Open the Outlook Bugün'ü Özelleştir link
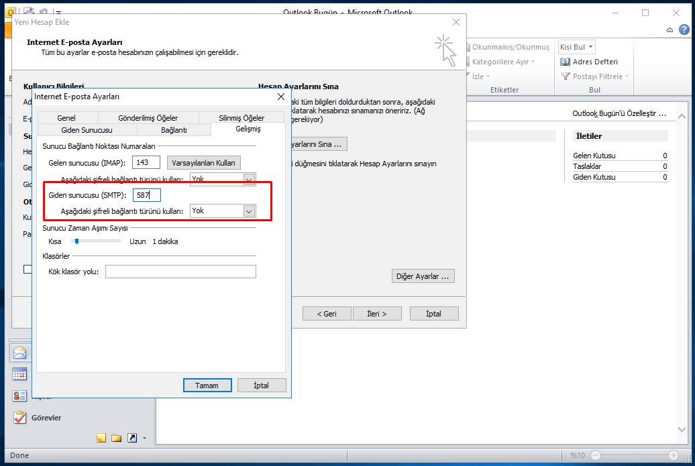 pyautogui.click(x=619, y=113)
